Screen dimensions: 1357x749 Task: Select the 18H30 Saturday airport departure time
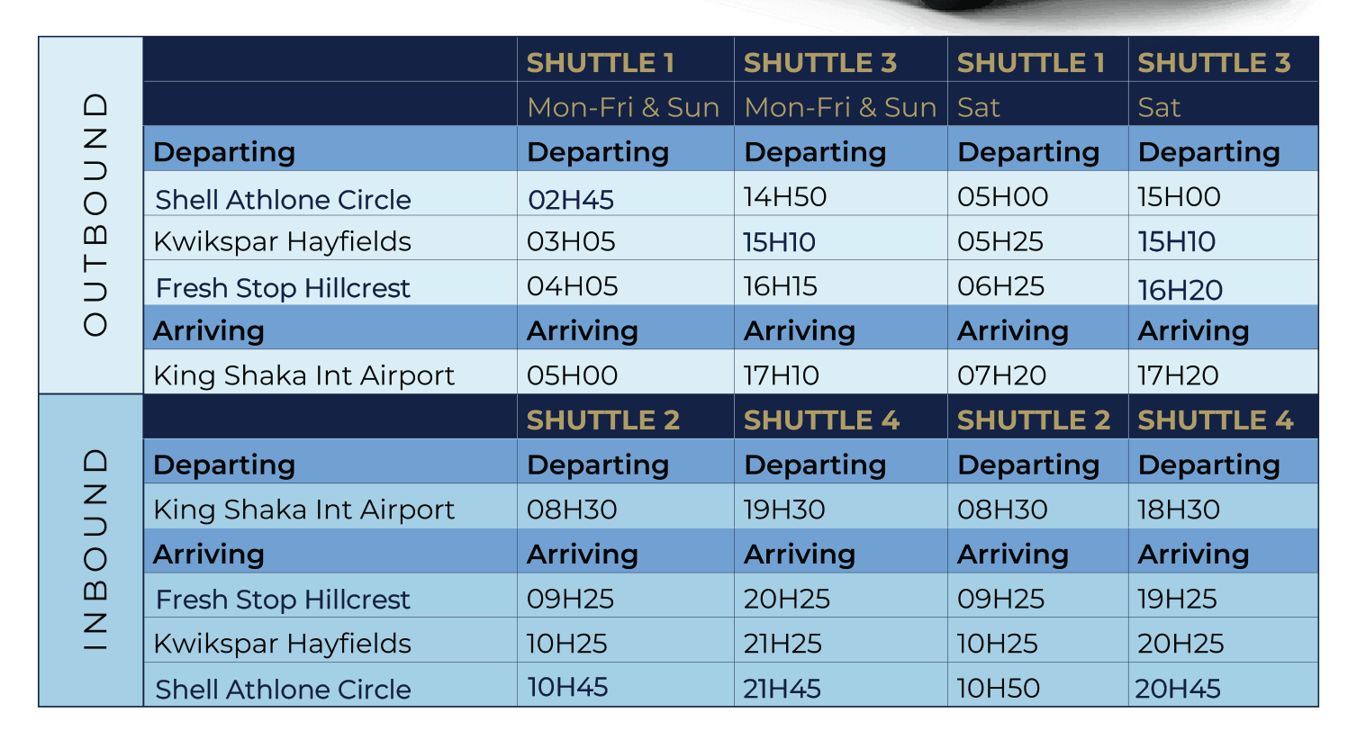click(1178, 510)
